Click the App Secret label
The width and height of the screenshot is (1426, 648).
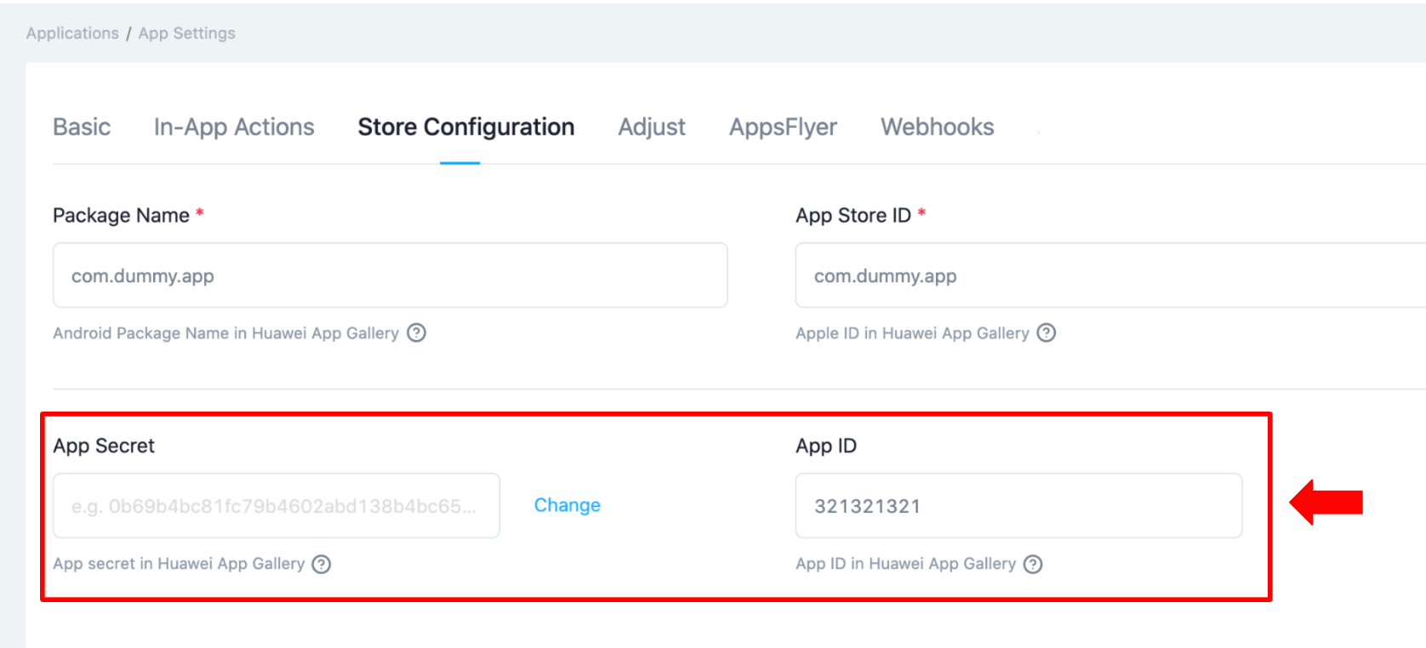pyautogui.click(x=104, y=446)
